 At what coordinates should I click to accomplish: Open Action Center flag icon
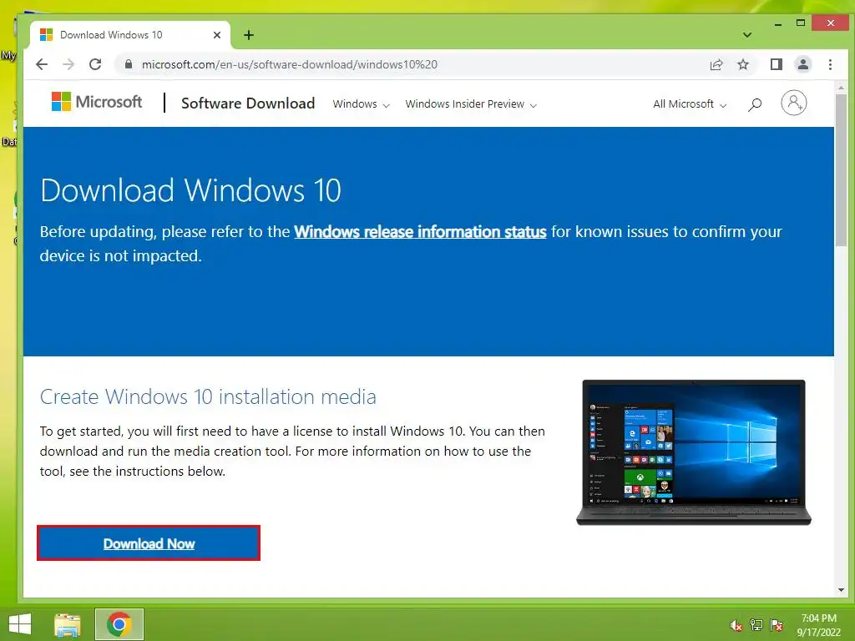point(776,625)
